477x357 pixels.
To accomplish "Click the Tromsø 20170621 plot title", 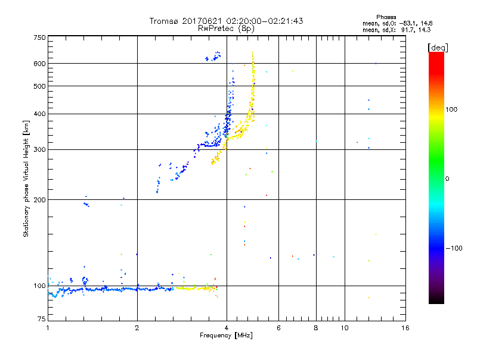I will point(226,21).
